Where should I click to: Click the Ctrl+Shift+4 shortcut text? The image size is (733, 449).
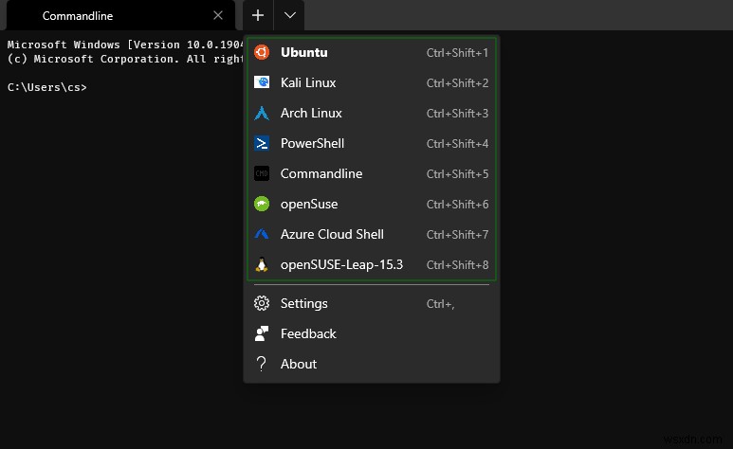(x=457, y=144)
